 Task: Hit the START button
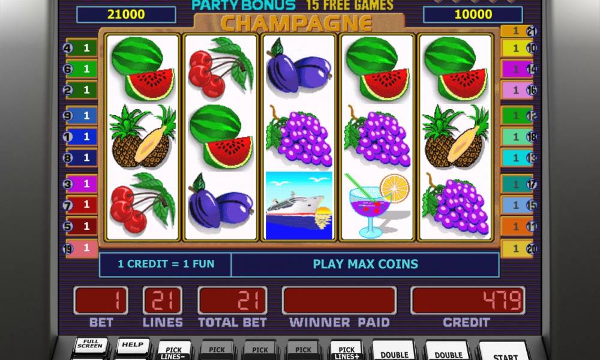click(505, 352)
